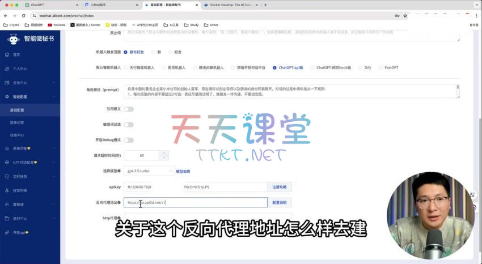This screenshot has width=482, height=264.
Task: Enable the 敏感词过滤 switch
Action: [129, 124]
